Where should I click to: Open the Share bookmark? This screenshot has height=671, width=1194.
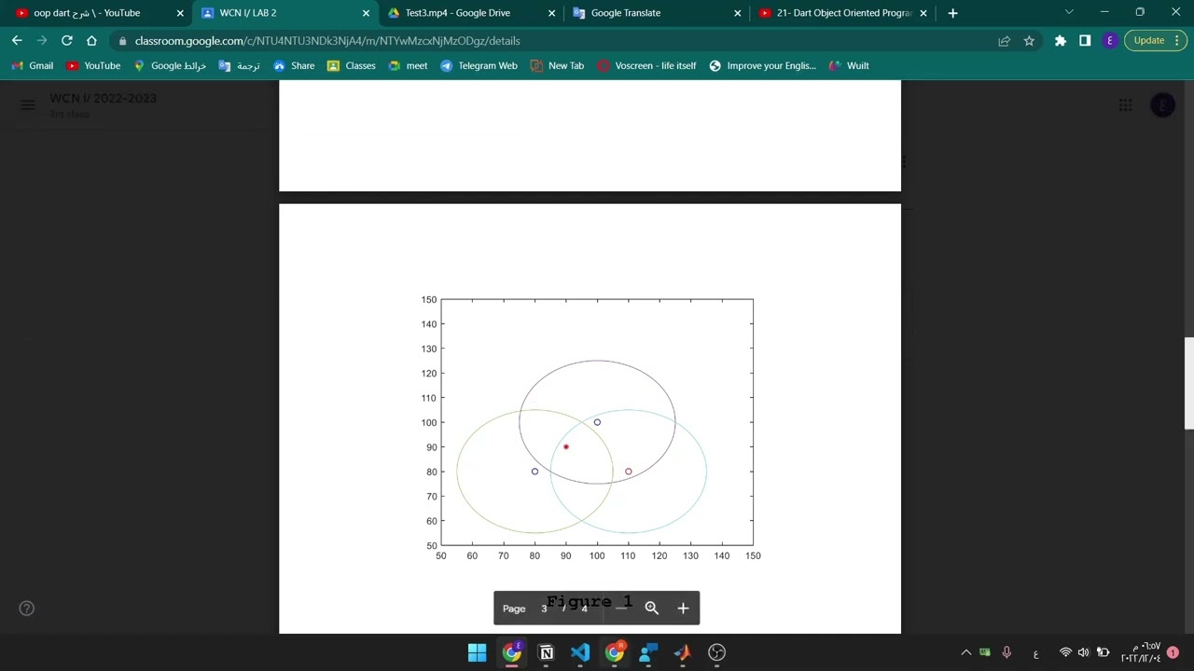(294, 66)
